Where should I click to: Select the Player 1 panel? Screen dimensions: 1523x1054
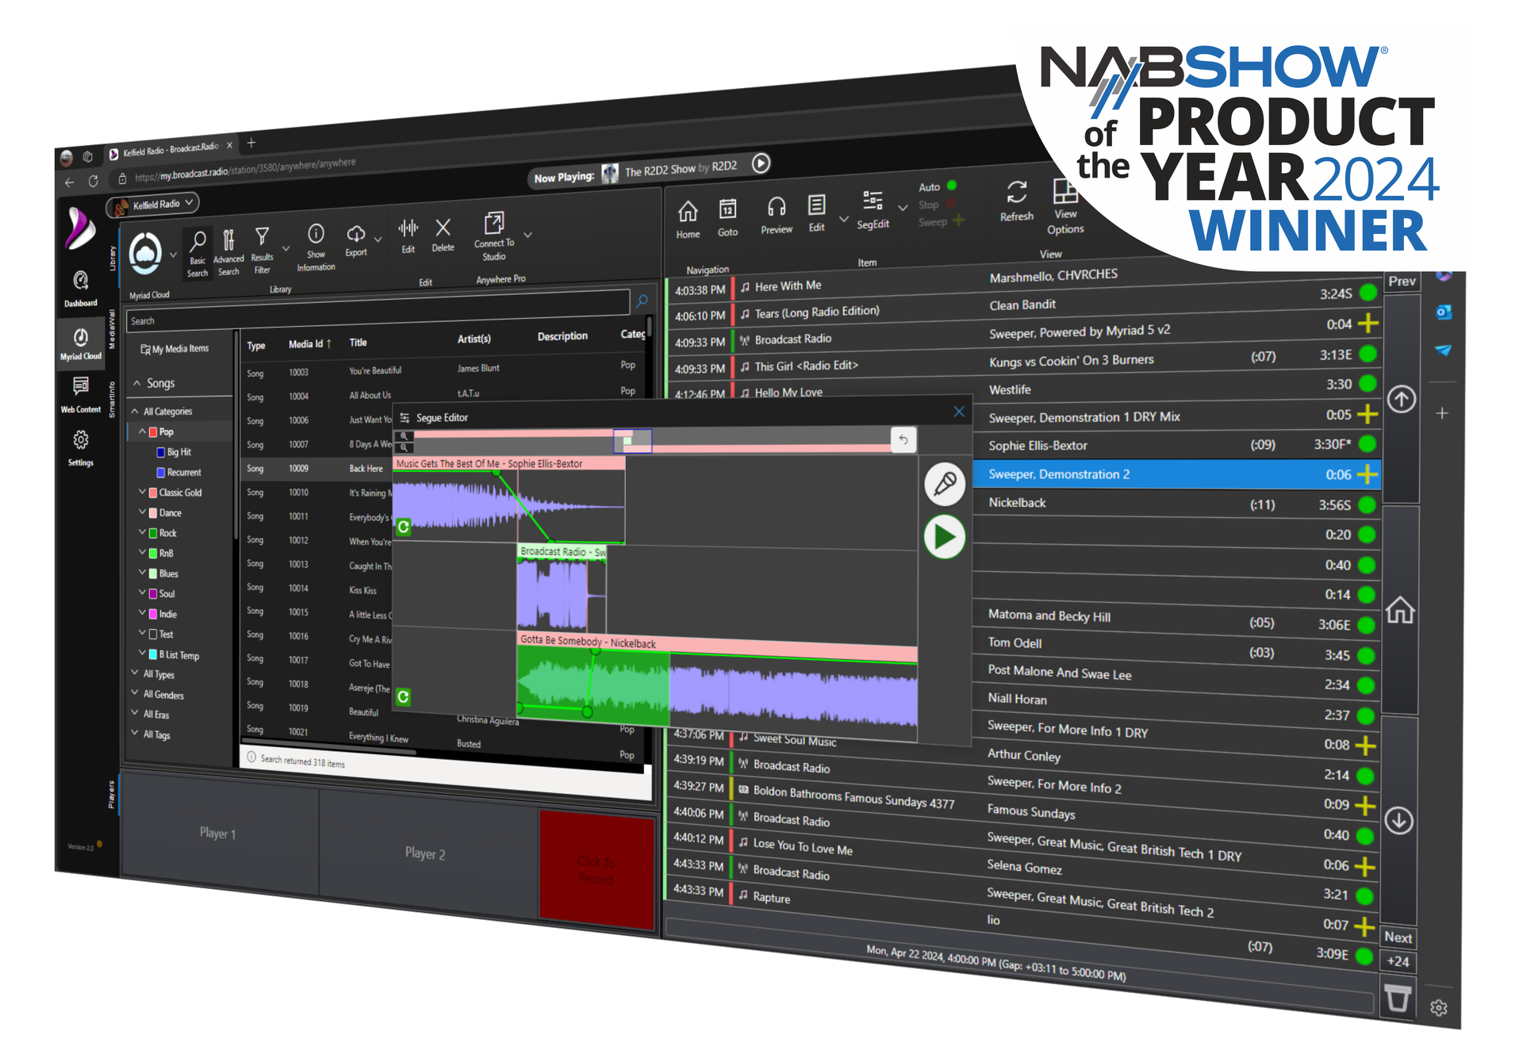(219, 832)
